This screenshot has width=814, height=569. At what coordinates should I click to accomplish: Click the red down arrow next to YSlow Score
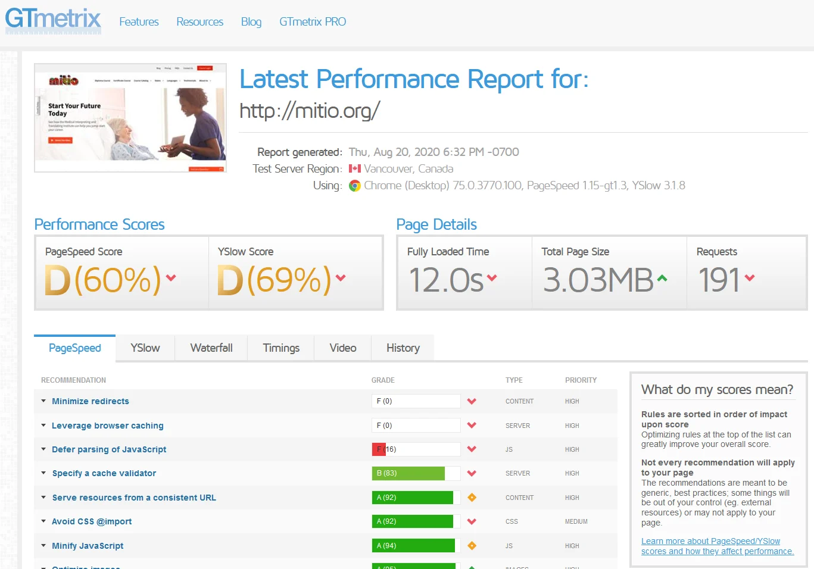[341, 278]
